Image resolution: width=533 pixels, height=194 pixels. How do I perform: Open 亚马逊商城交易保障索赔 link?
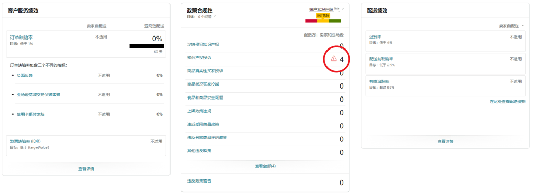click(39, 95)
